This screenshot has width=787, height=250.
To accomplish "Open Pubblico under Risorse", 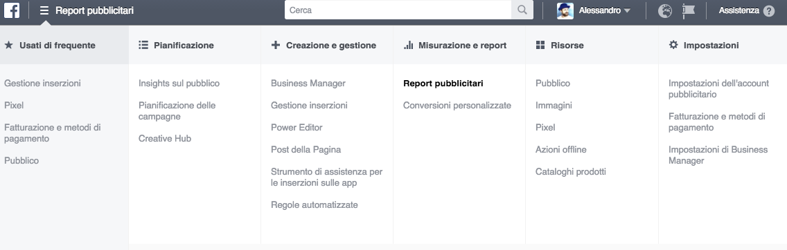I will click(x=553, y=84).
